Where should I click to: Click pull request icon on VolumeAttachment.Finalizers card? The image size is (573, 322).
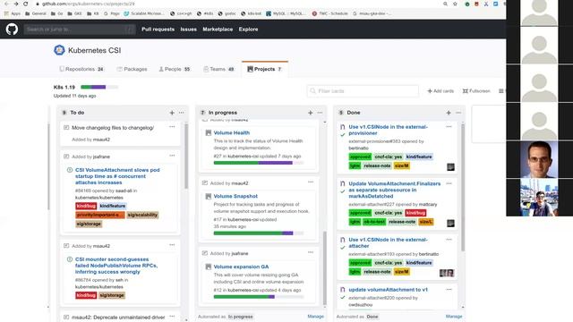tap(342, 183)
